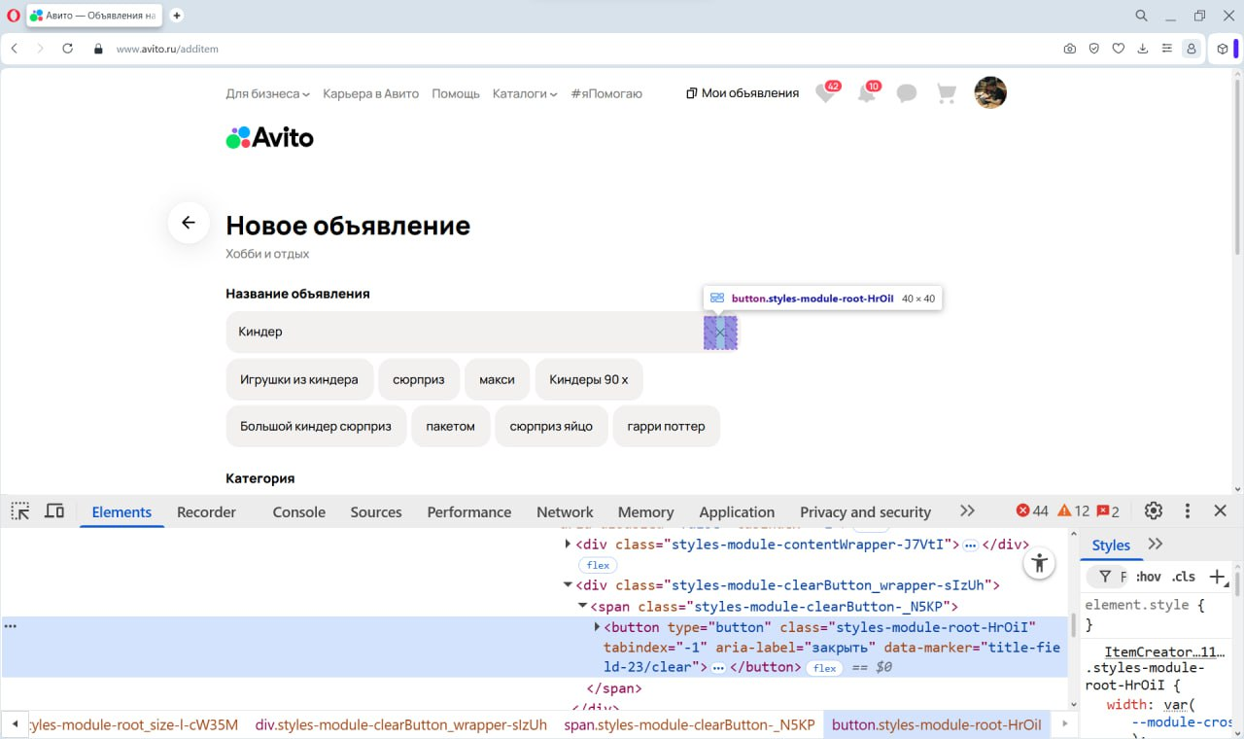Select the гарри поттер keyword chip
The image size is (1244, 739).
tap(666, 426)
